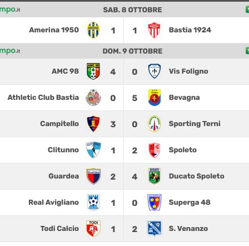Click the Sporting Terni oval logo
The image size is (249, 246).
click(155, 124)
